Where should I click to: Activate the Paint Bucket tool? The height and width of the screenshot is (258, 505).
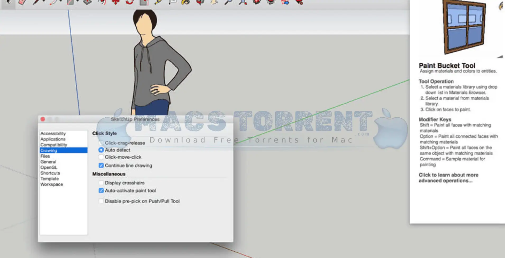point(186,2)
